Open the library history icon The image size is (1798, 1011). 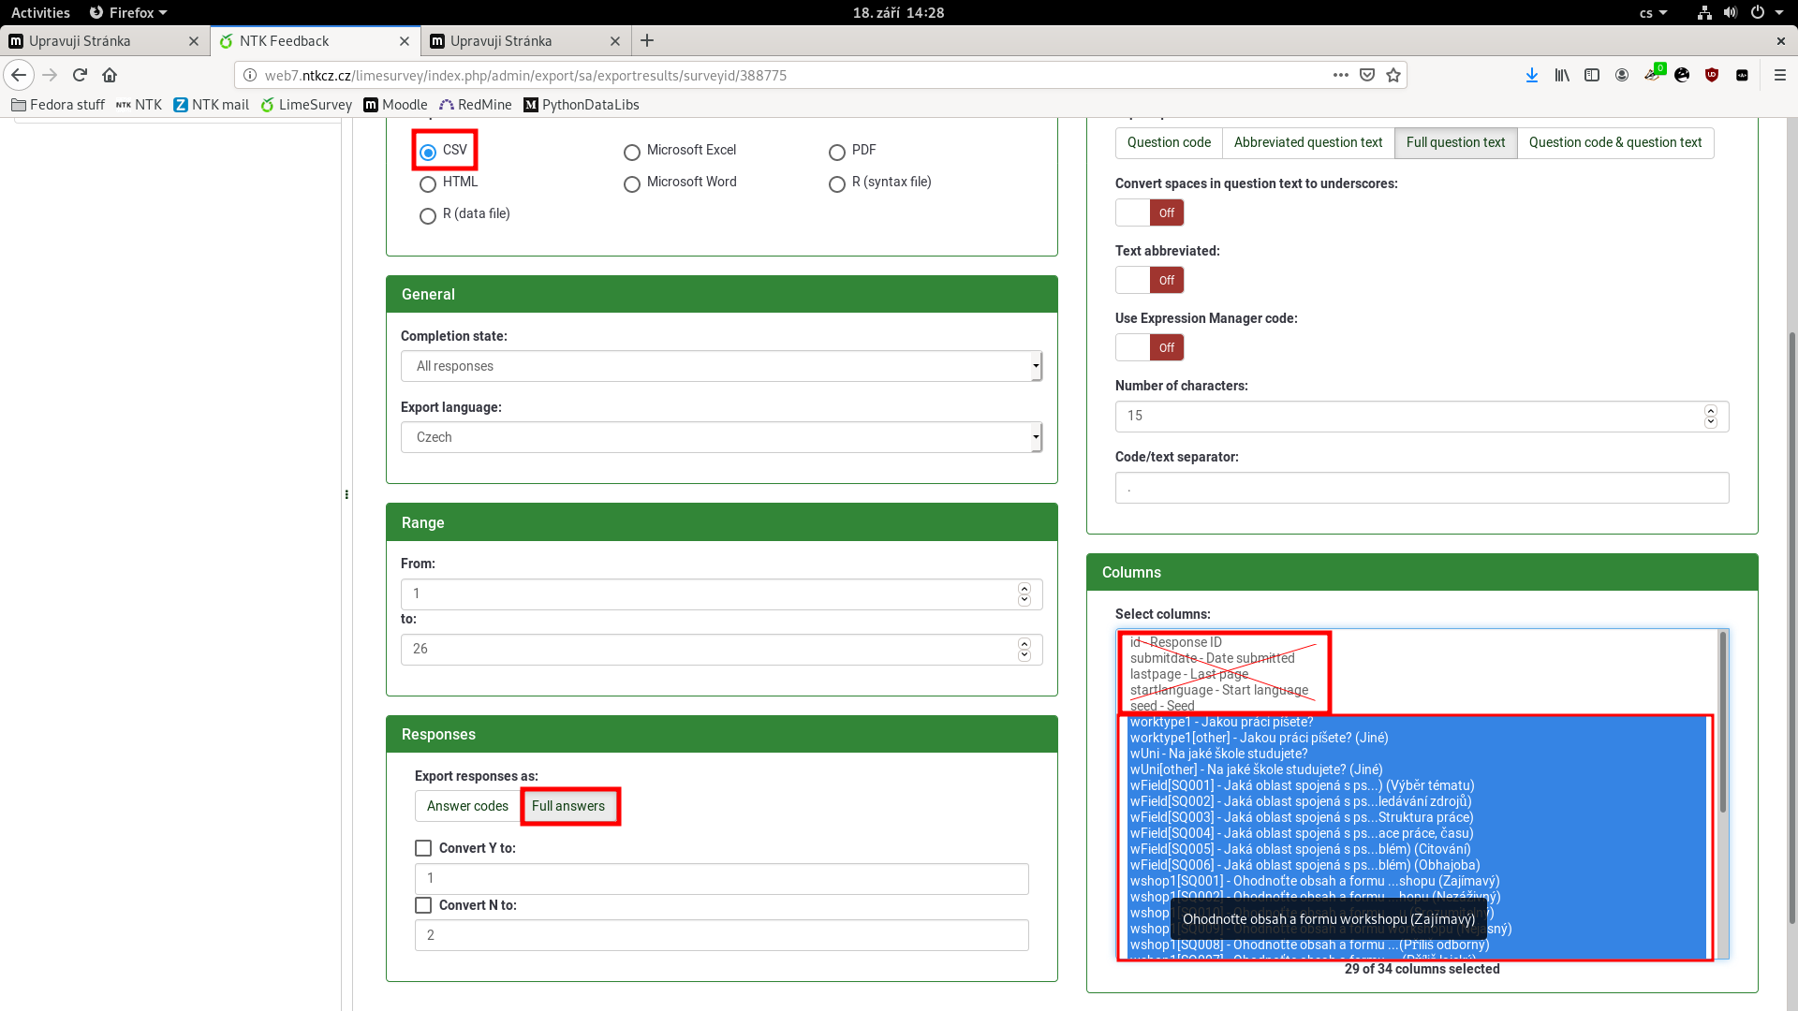tap(1562, 75)
